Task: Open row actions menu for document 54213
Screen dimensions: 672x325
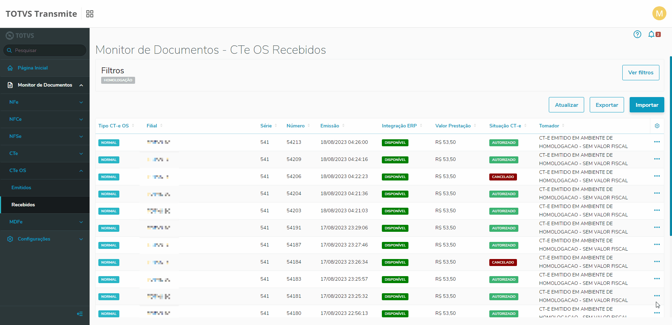Action: pos(657,142)
